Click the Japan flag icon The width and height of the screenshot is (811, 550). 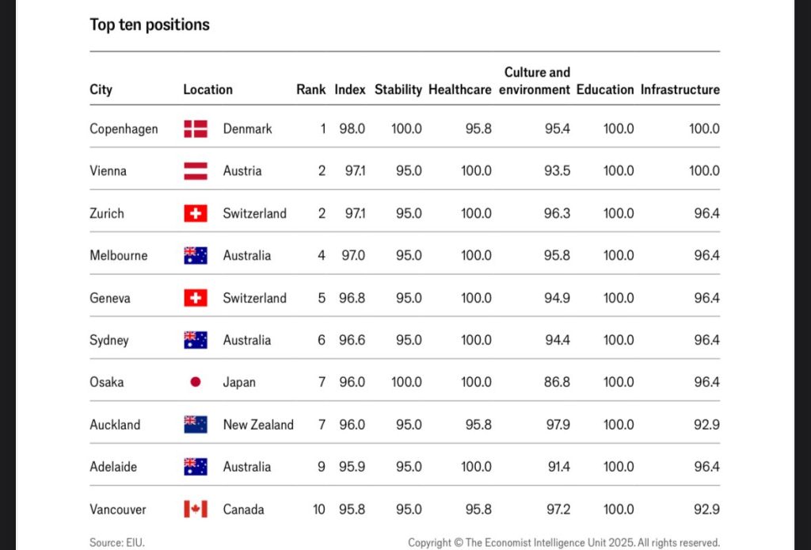(x=196, y=382)
